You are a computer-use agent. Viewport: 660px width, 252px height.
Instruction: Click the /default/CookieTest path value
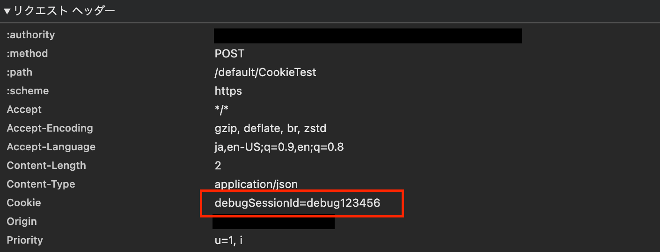point(265,72)
